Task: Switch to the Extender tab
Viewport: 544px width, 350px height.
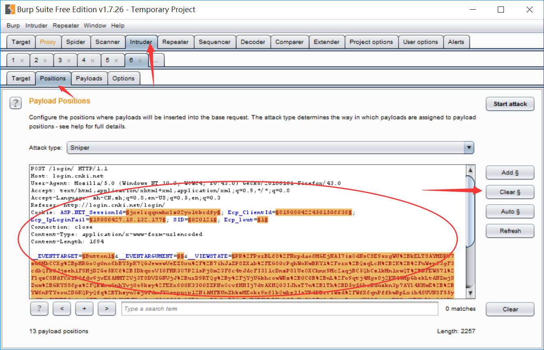Action: pyautogui.click(x=327, y=42)
